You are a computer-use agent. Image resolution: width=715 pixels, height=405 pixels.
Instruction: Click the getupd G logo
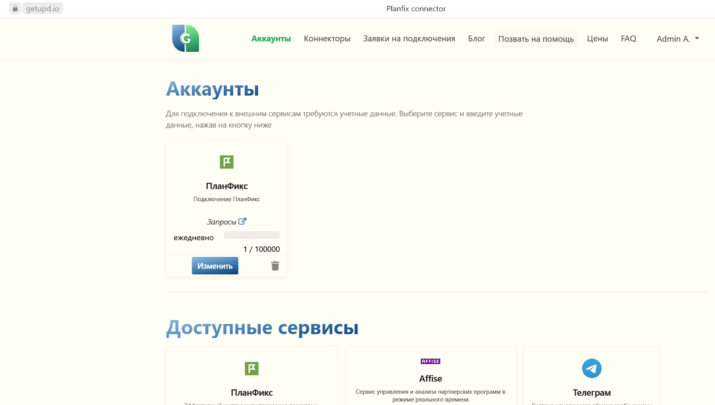pyautogui.click(x=185, y=38)
